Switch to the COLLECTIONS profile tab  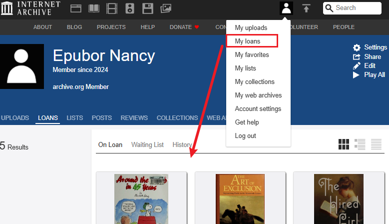point(177,117)
